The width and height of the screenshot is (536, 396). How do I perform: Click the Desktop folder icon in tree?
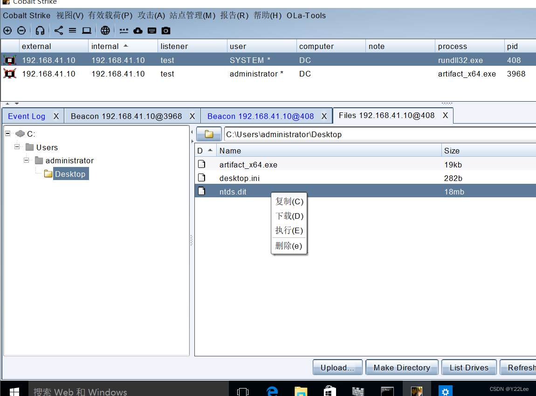pos(48,174)
